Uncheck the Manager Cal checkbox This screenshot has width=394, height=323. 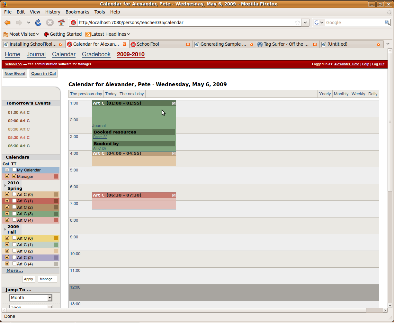point(7,176)
